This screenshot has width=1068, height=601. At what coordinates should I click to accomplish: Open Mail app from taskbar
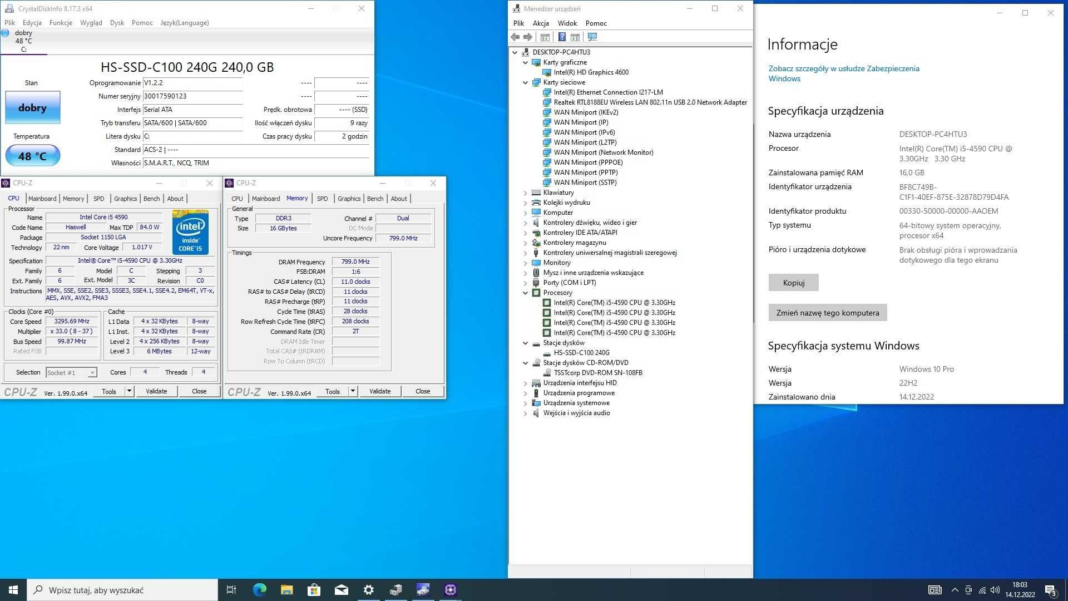click(x=341, y=590)
